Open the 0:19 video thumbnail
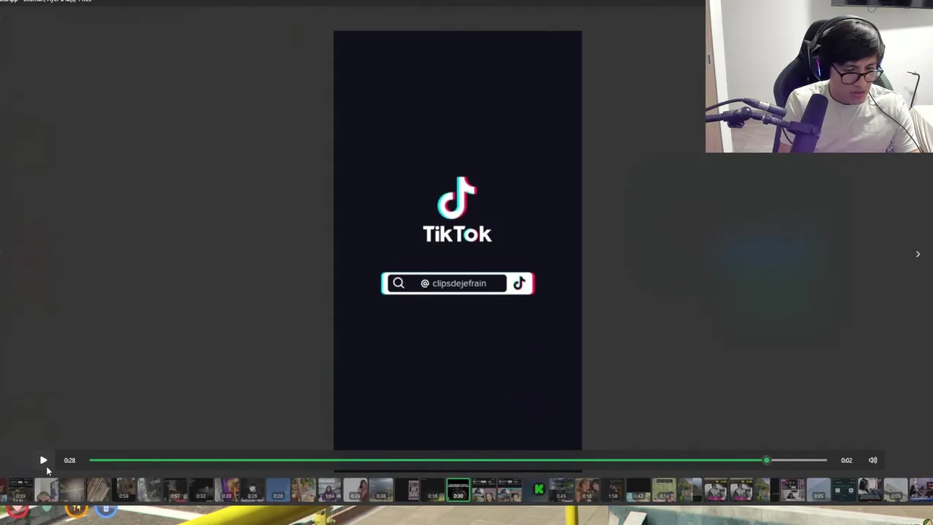933x525 pixels. [x=20, y=490]
